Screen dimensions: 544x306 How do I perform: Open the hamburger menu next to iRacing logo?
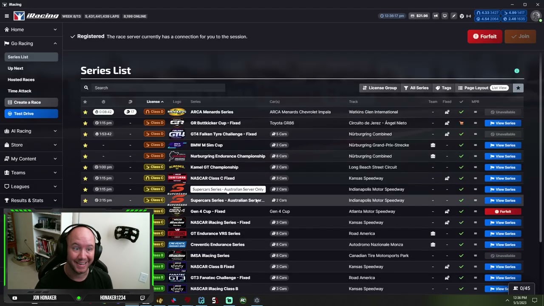(7, 16)
